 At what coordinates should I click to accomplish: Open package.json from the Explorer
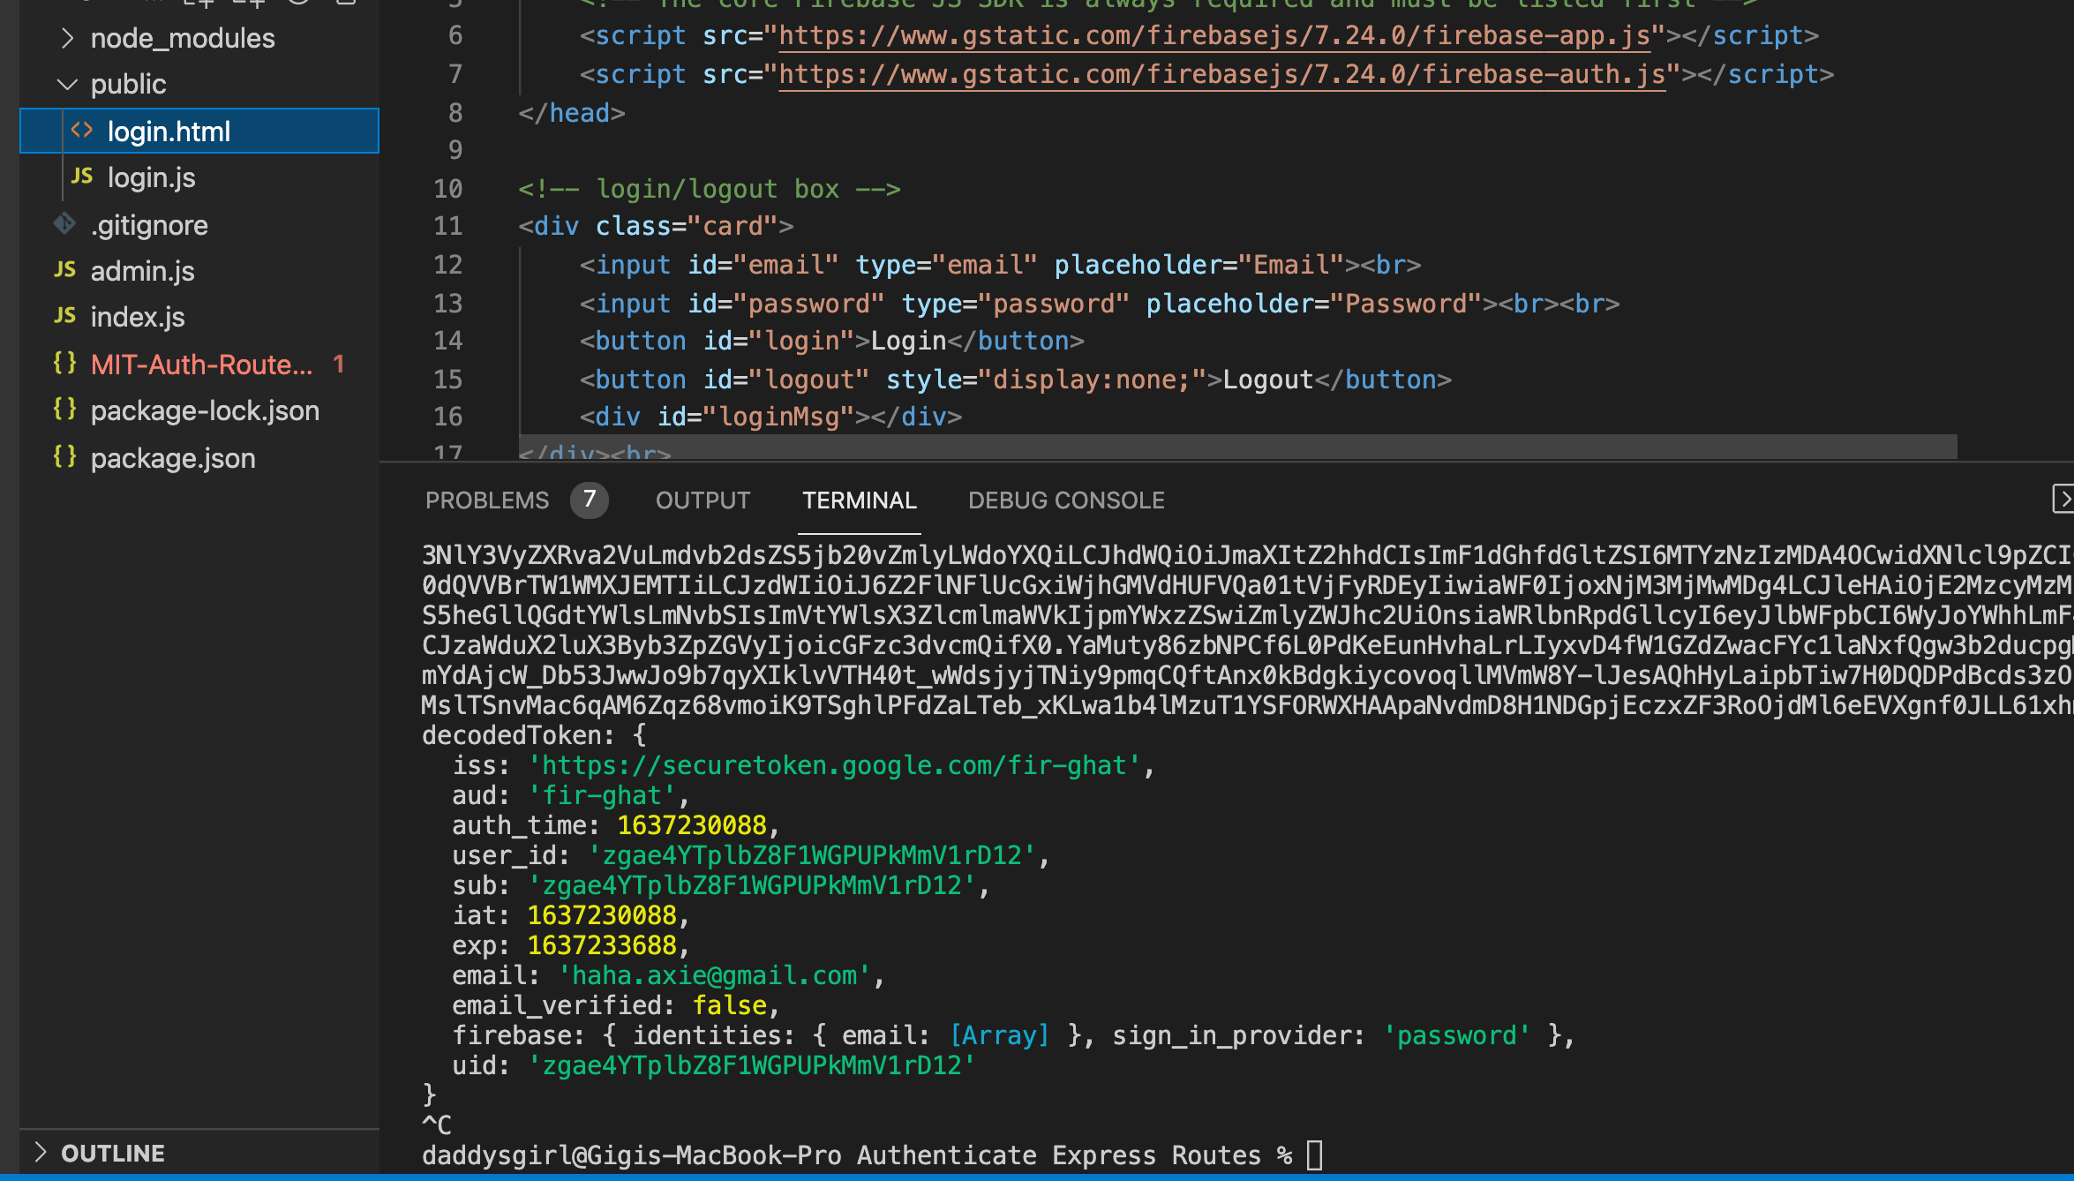(172, 458)
